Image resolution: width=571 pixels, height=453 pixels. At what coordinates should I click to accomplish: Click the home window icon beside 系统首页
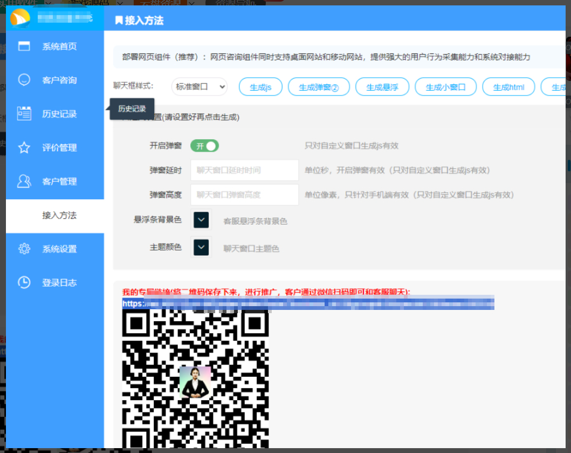[24, 46]
